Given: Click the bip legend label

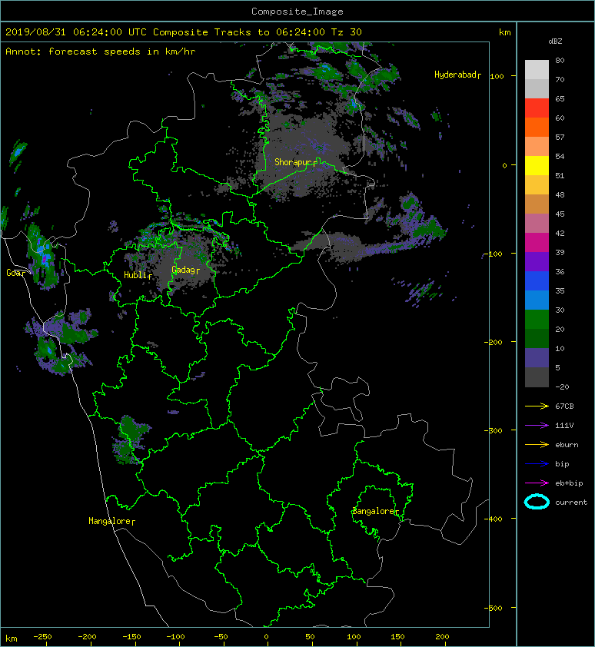Looking at the screenshot, I should tap(562, 464).
